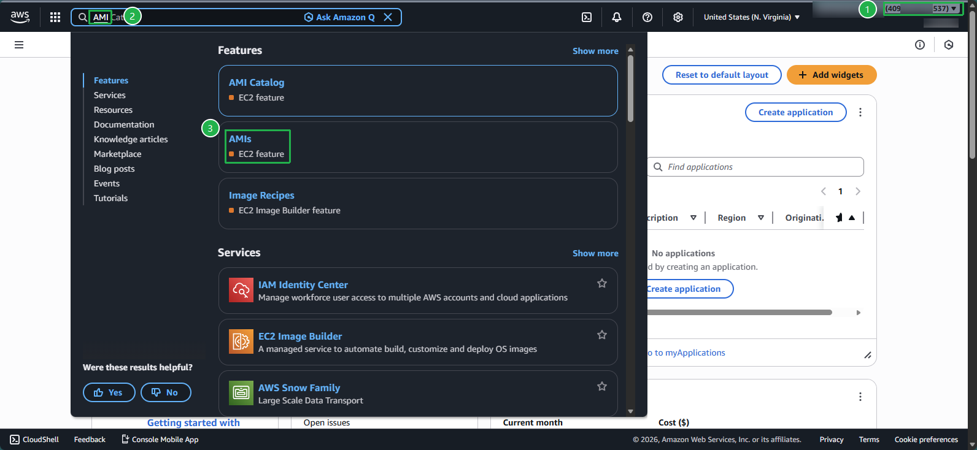Select Documentation in search results sidebar
This screenshot has height=450, width=977.
click(x=124, y=124)
